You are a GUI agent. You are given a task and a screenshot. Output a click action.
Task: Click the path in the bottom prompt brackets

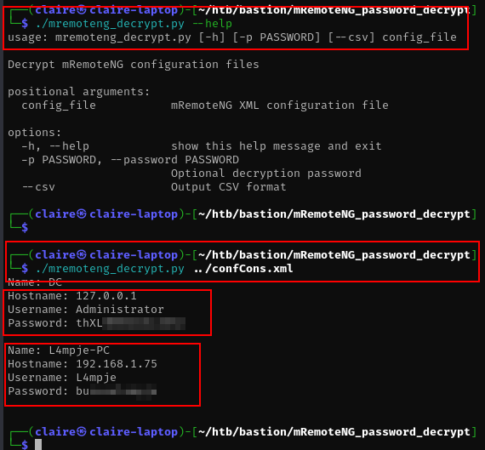click(x=334, y=432)
